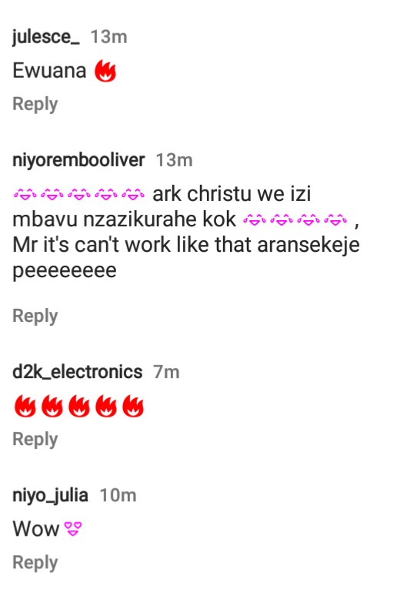Viewport: 400px width, 606px height.
Task: Select the comment text 'Mr it's can't work like that'
Action: (x=132, y=245)
